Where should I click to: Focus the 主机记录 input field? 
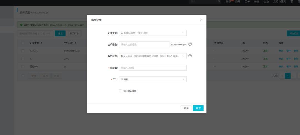pos(144,45)
